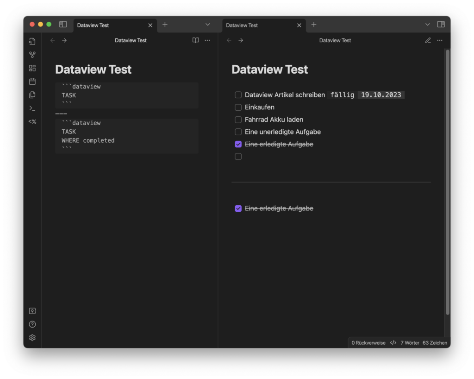The image size is (474, 379).
Task: Check the Einkaufen task
Action: point(238,107)
